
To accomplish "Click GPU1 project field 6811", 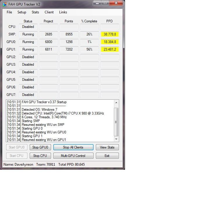I will 48,49.
